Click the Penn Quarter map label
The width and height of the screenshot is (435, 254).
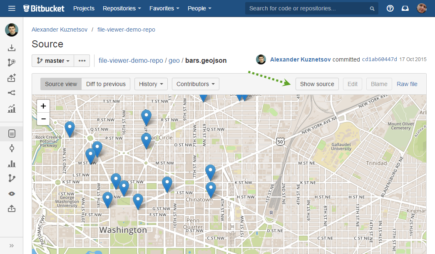193,224
